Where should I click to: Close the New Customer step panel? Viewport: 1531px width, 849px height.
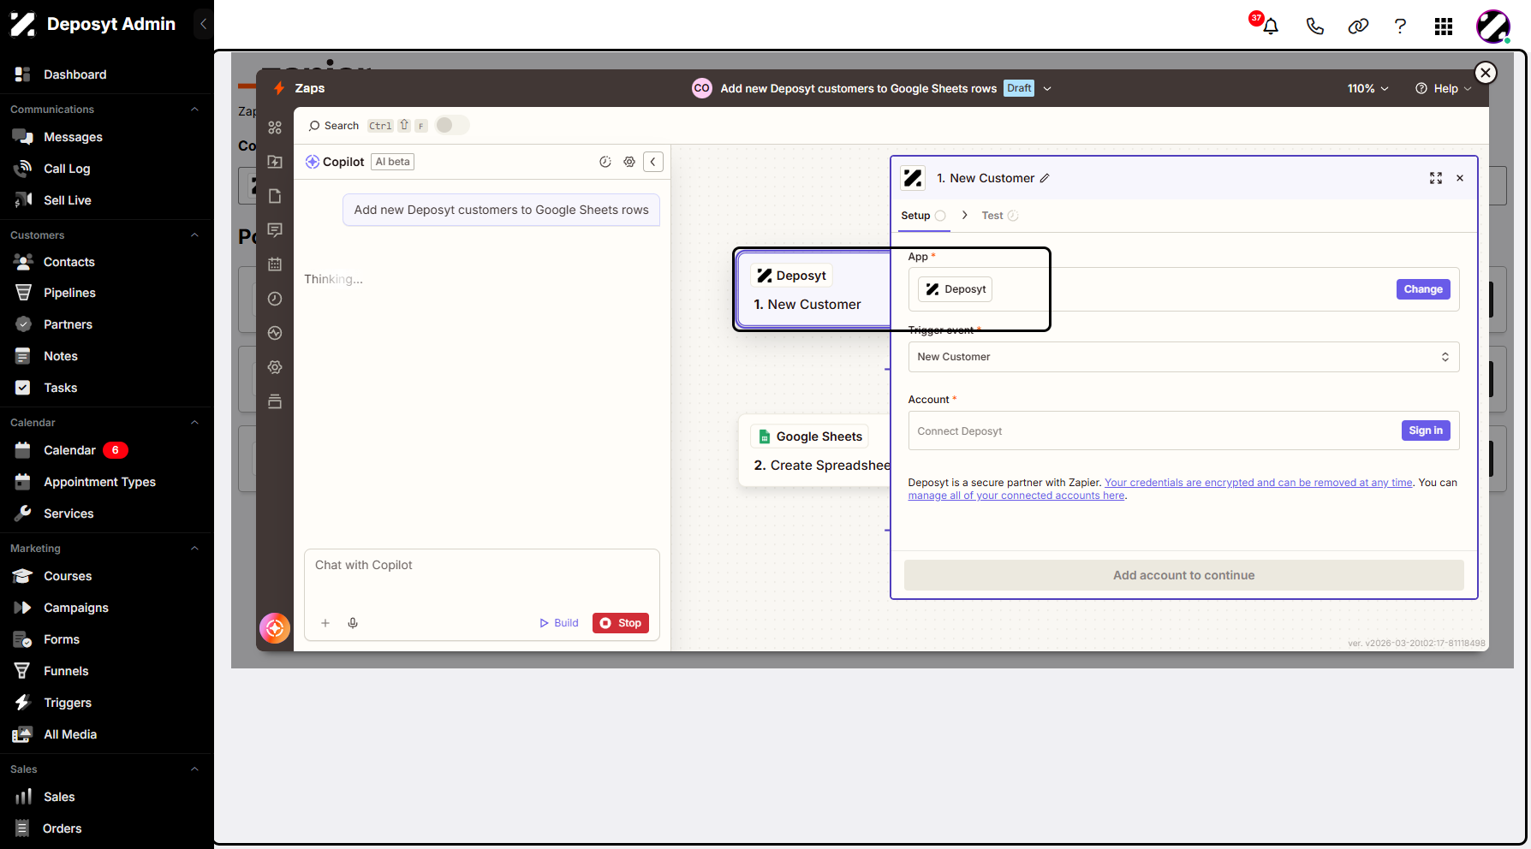coord(1460,178)
